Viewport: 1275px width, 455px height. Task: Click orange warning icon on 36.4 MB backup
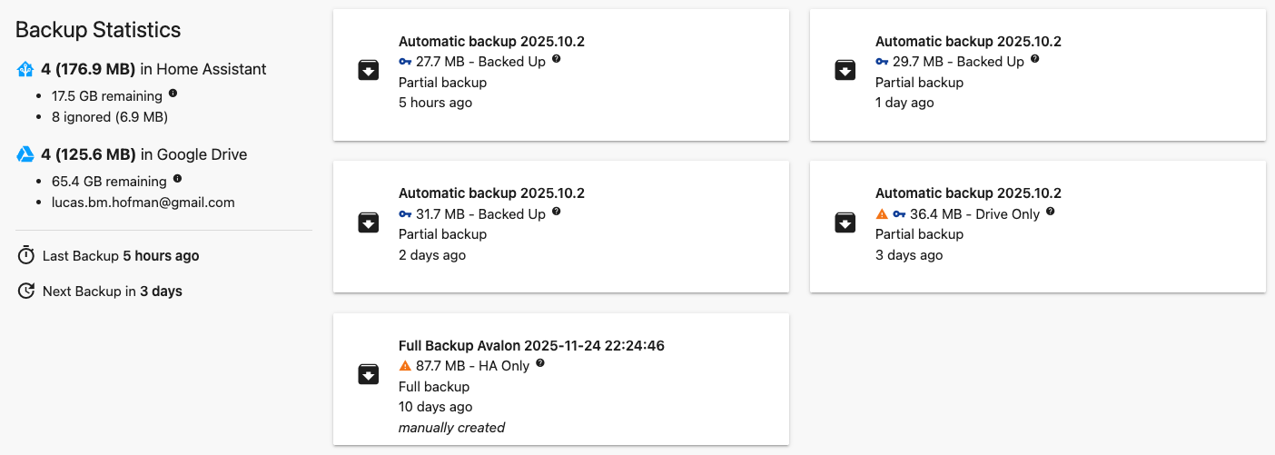(x=882, y=214)
